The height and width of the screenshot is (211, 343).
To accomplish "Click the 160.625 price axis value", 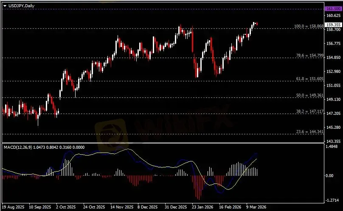I will point(334,16).
